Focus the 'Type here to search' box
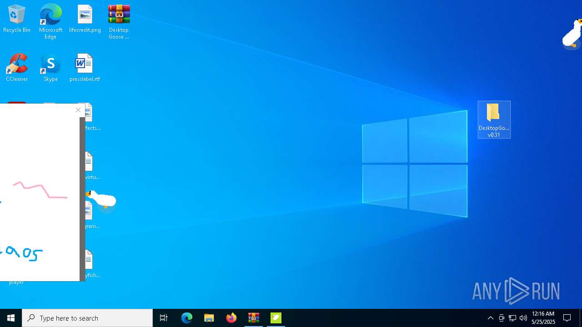 [x=87, y=318]
